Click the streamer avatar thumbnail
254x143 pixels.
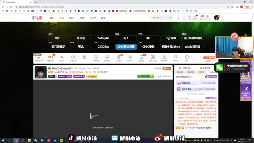click(41, 72)
